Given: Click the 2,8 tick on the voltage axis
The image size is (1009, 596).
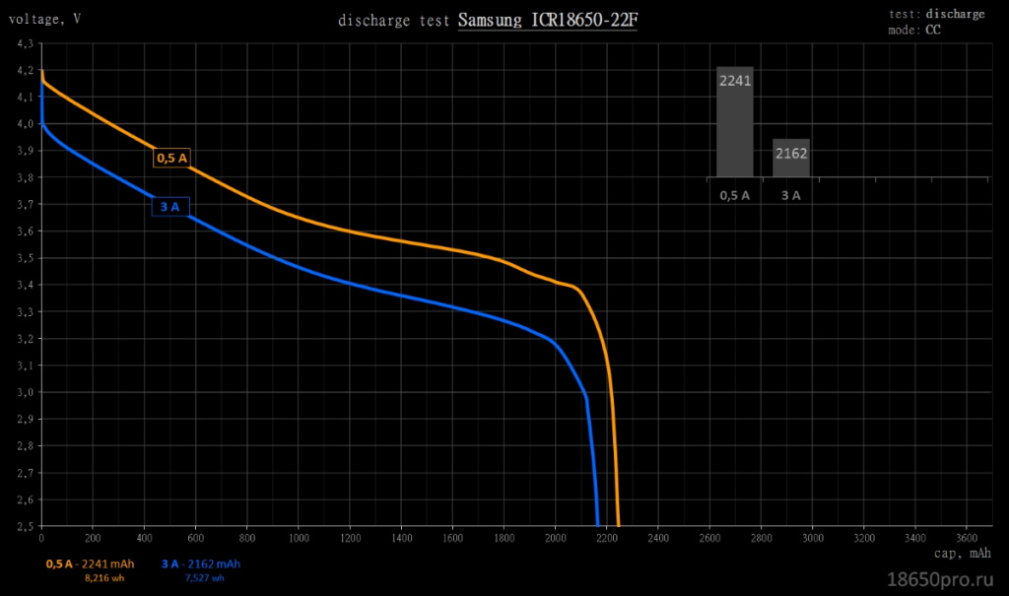Looking at the screenshot, I should [x=25, y=445].
